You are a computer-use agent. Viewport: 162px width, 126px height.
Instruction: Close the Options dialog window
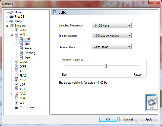(154, 3)
